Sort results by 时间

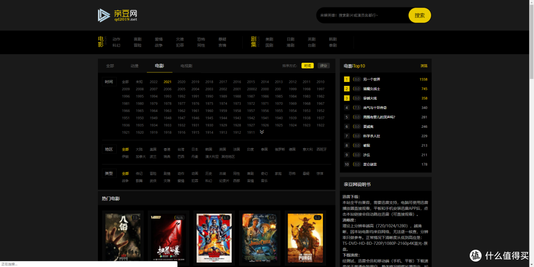(308, 66)
